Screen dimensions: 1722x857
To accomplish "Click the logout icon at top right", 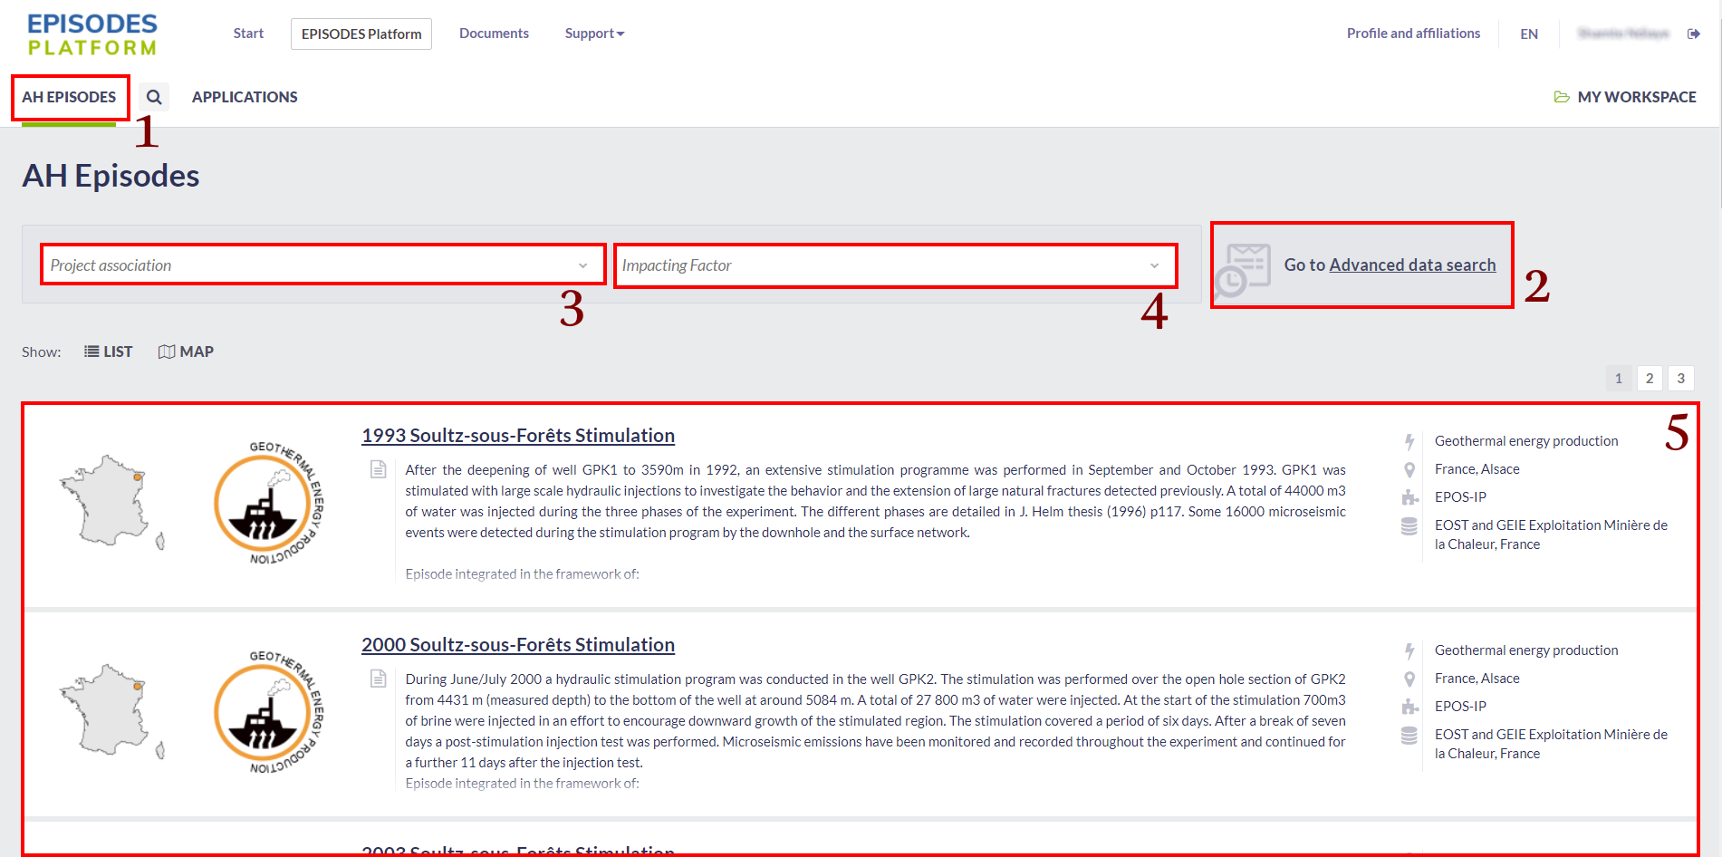I will [x=1693, y=34].
